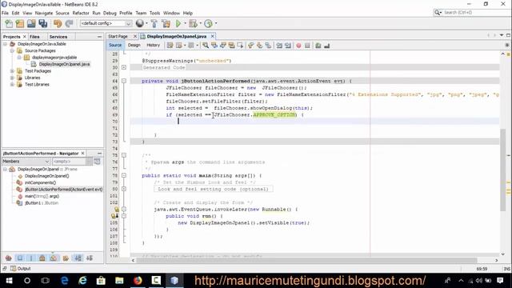The image size is (512, 288).
Task: Expand the Test Packages tree node
Action: 12,71
